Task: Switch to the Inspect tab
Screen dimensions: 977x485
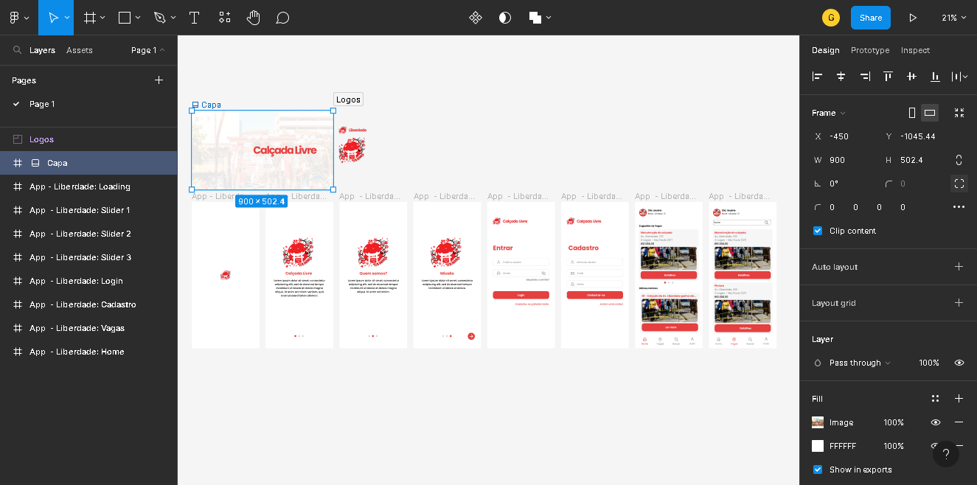Action: point(915,50)
